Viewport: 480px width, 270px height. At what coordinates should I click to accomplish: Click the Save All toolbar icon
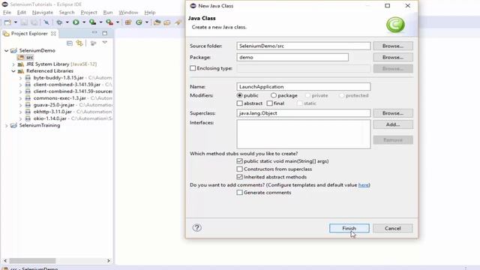[34, 22]
